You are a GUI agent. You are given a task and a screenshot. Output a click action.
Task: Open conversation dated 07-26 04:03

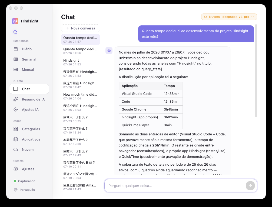coord(81,108)
